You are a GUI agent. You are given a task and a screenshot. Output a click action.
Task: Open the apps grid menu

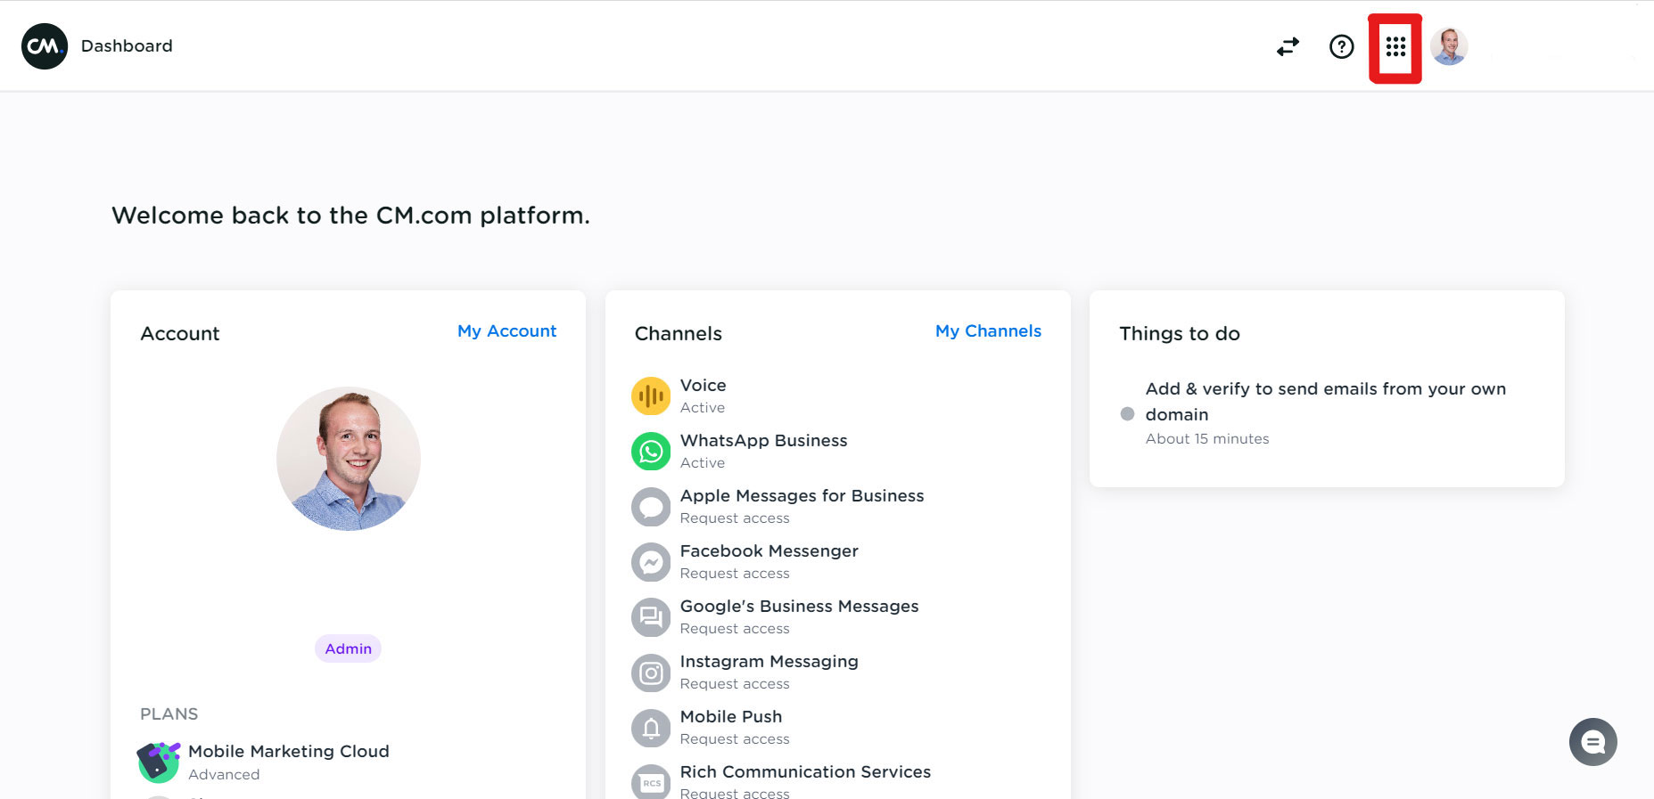click(1395, 46)
